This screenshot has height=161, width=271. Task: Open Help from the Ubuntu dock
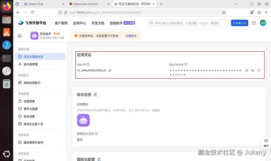(x=7, y=45)
